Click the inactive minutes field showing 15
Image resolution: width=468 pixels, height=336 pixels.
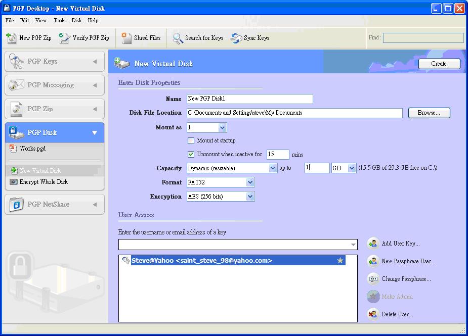click(x=278, y=154)
